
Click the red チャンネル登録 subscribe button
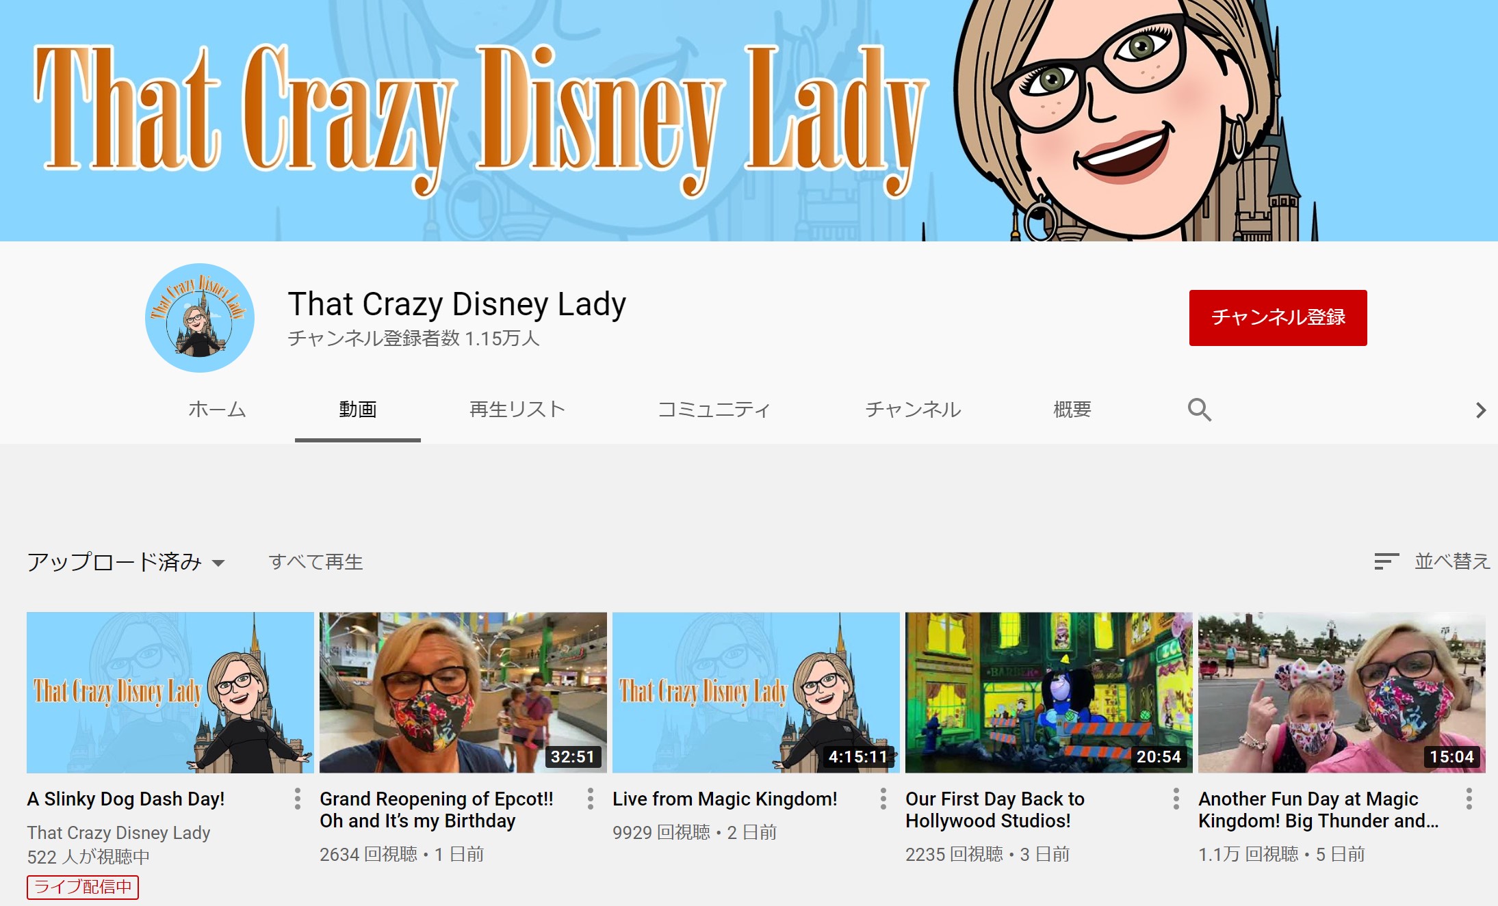coord(1277,317)
